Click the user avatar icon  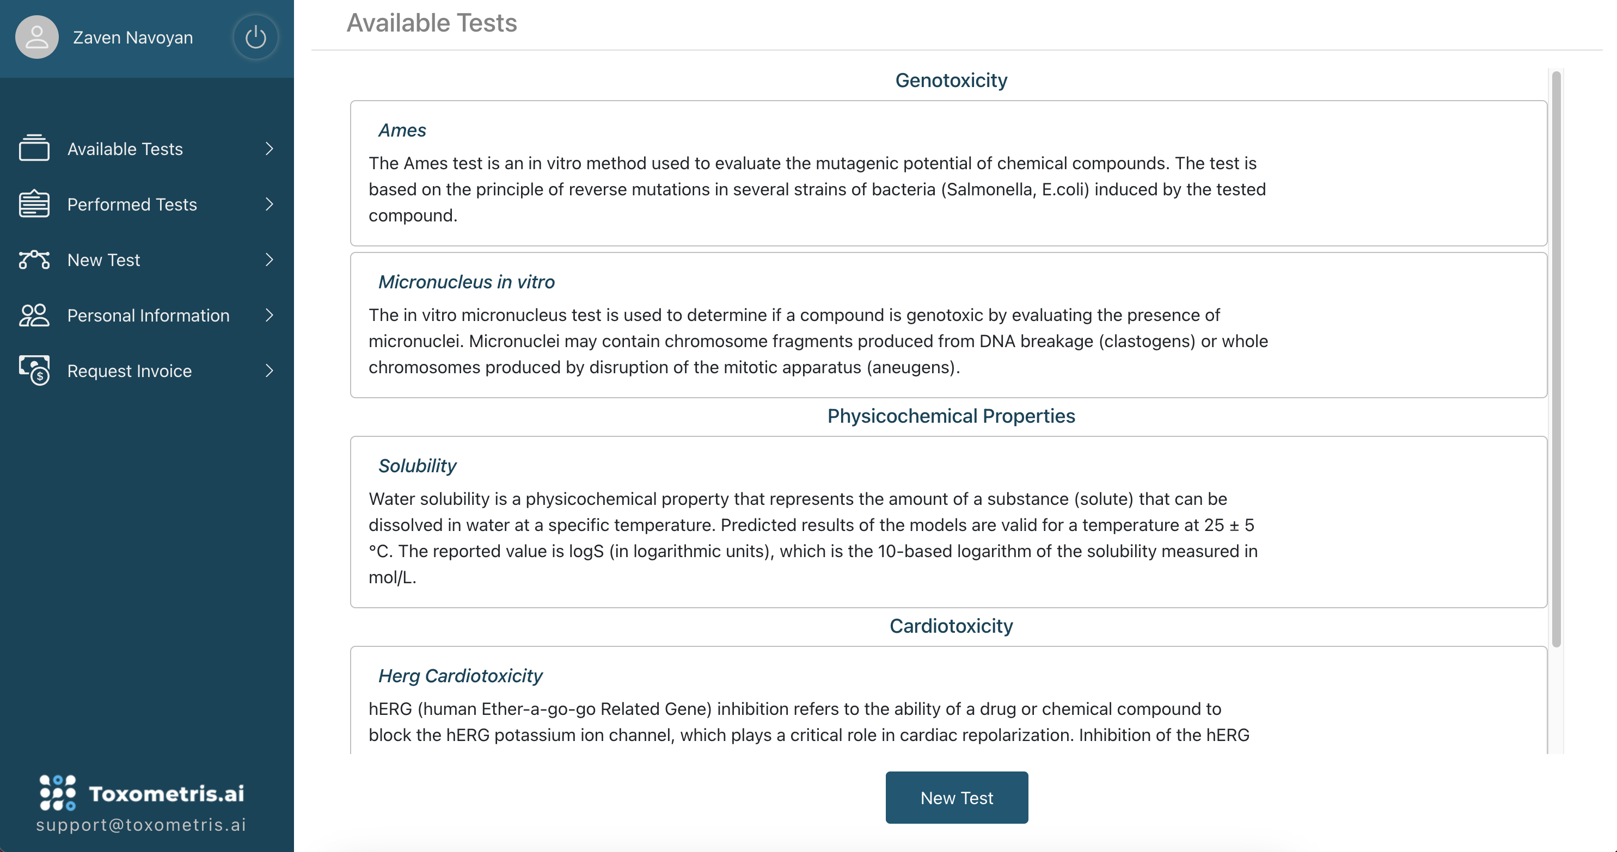pyautogui.click(x=37, y=38)
